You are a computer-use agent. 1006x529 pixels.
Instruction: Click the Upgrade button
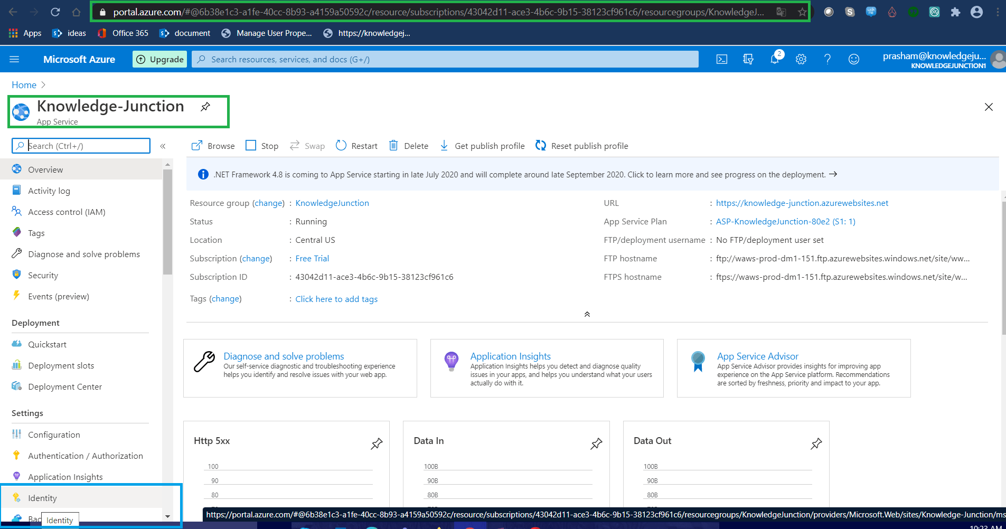click(160, 59)
